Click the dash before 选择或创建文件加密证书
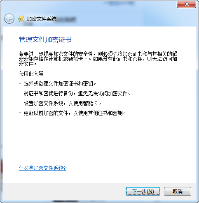 (20, 83)
